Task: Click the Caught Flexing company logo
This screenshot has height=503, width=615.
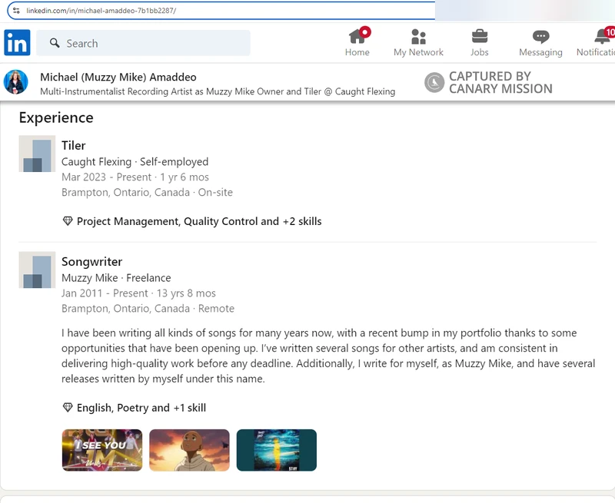Action: (x=37, y=154)
